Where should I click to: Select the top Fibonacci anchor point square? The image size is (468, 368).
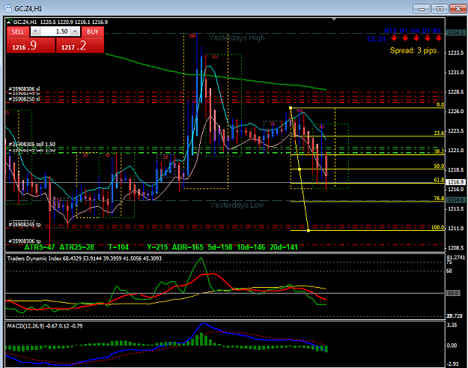tap(291, 108)
